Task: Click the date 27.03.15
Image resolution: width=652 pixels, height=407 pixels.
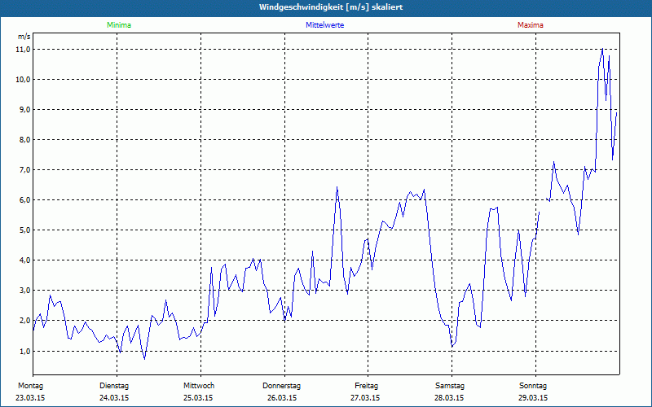Action: (365, 398)
